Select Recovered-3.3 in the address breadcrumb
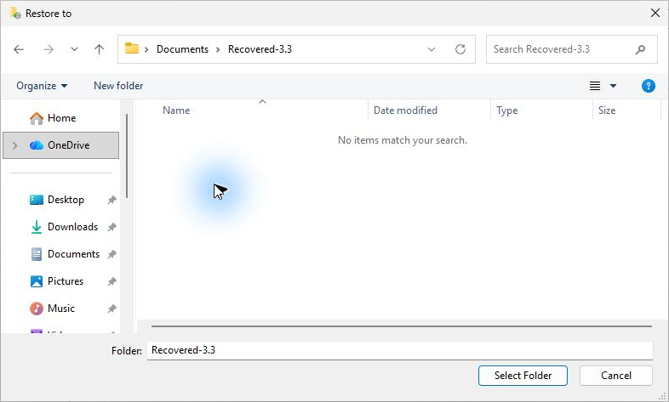 [260, 49]
